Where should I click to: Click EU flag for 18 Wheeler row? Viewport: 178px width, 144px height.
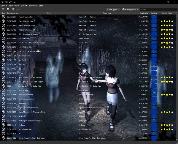click(154, 43)
